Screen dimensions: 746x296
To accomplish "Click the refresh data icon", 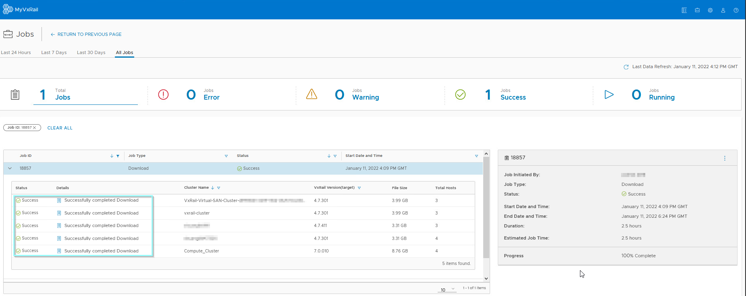I will 626,67.
